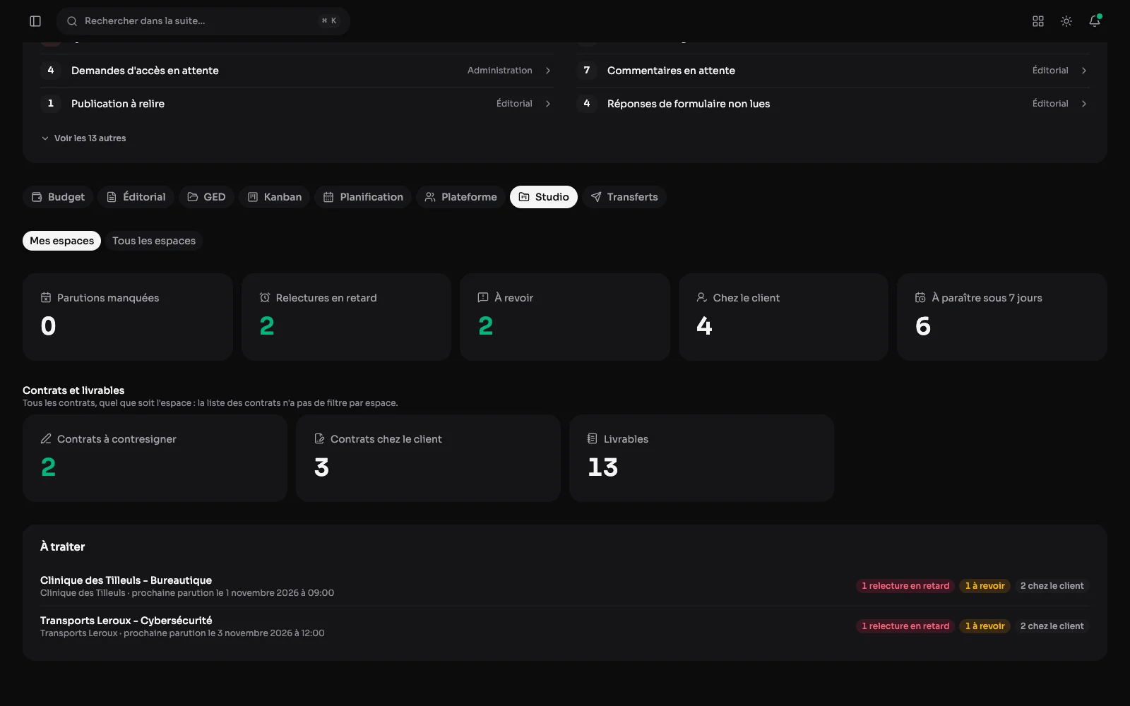1130x706 pixels.
Task: Open the 'À revoir' stat card
Action: coord(565,317)
